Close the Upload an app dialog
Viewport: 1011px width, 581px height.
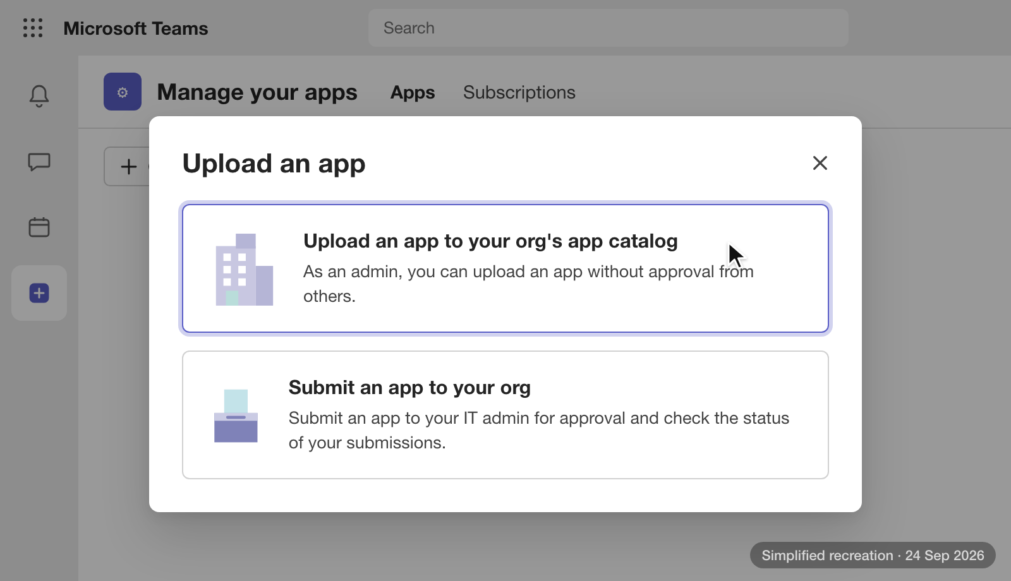[820, 163]
